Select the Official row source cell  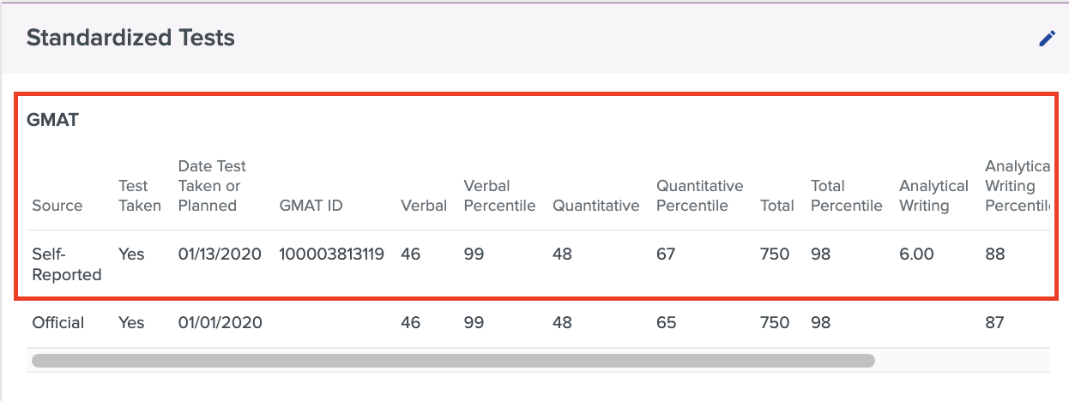58,323
